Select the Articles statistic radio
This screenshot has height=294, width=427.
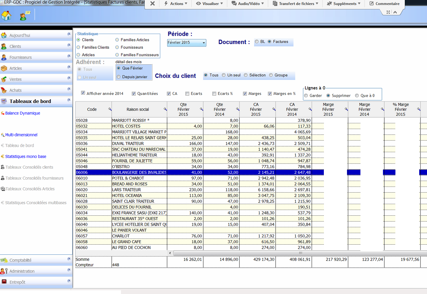[78, 55]
